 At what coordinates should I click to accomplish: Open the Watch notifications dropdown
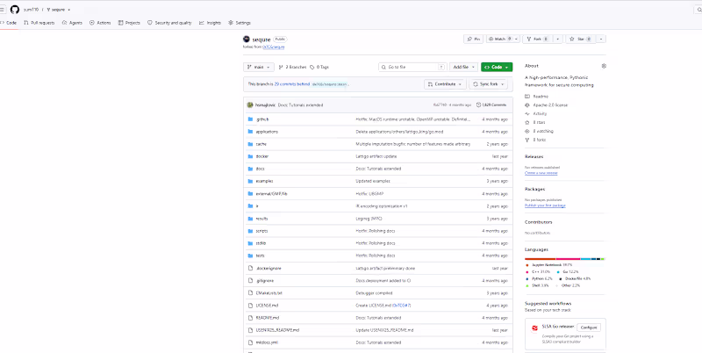click(x=503, y=39)
